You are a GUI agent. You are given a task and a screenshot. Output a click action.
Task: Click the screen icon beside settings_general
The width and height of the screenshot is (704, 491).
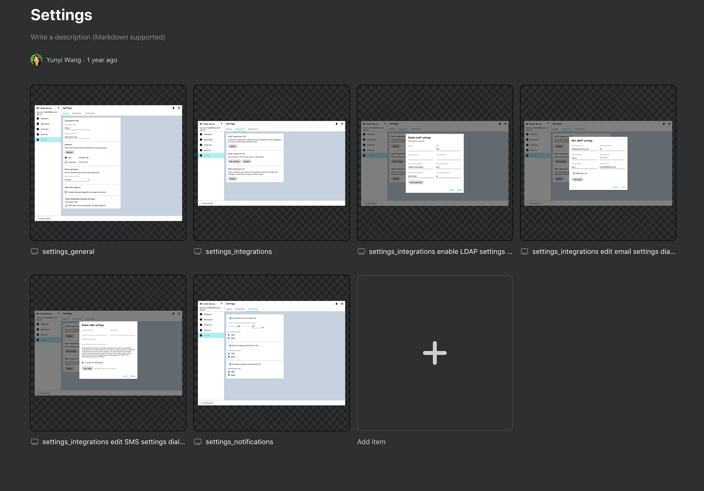[x=34, y=252]
